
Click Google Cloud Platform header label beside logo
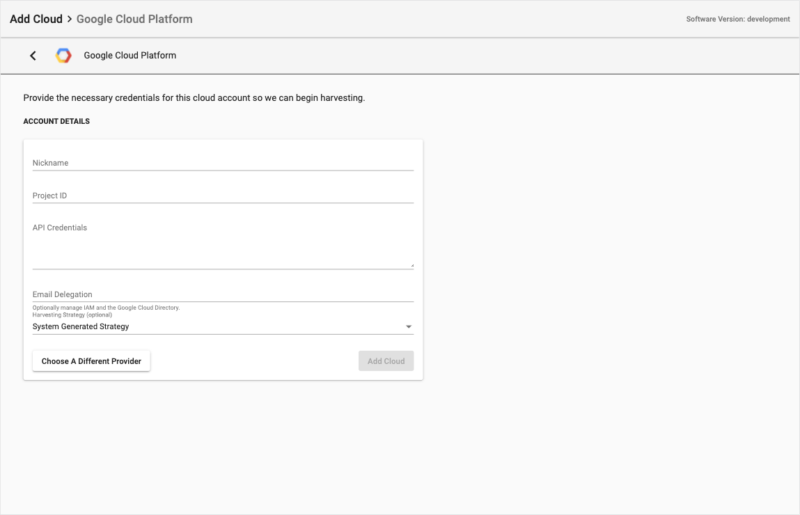130,56
